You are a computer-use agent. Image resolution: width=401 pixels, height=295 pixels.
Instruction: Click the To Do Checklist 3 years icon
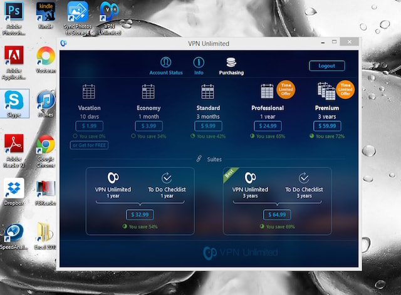click(304, 178)
